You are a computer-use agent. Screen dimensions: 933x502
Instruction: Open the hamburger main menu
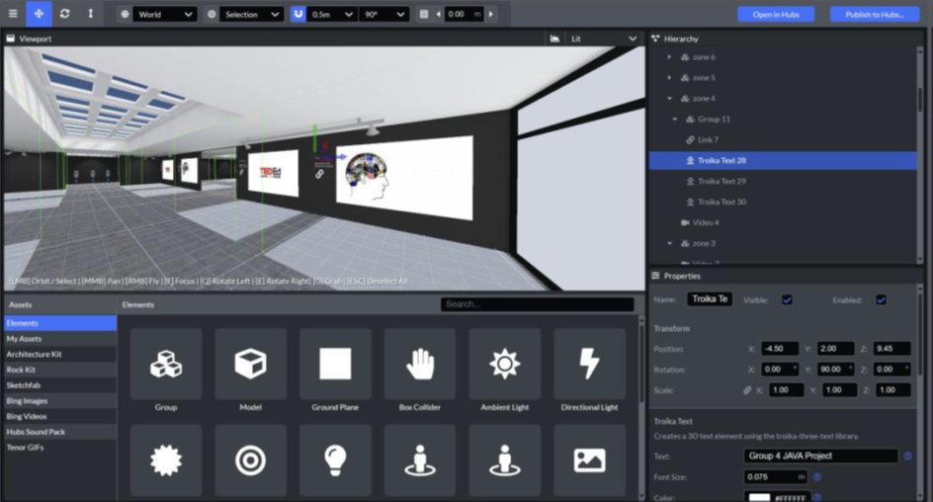pos(13,14)
